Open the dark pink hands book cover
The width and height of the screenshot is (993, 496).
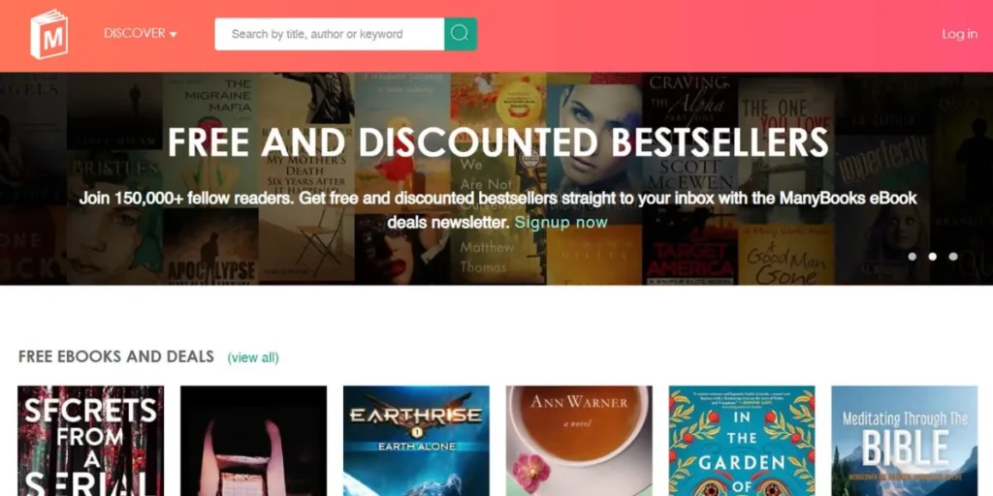[253, 441]
